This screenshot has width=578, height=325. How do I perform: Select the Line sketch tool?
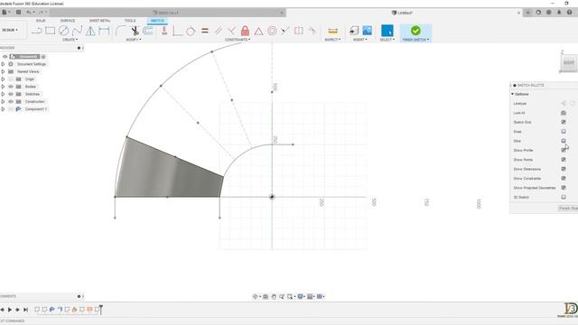[36, 31]
